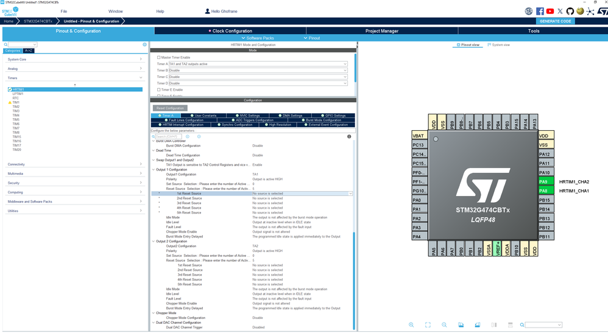The height and width of the screenshot is (333, 608).
Task: Open the File menu
Action: (64, 11)
